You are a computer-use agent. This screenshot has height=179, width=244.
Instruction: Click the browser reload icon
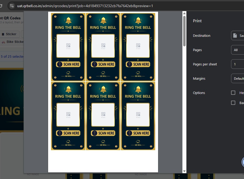click(1, 6)
